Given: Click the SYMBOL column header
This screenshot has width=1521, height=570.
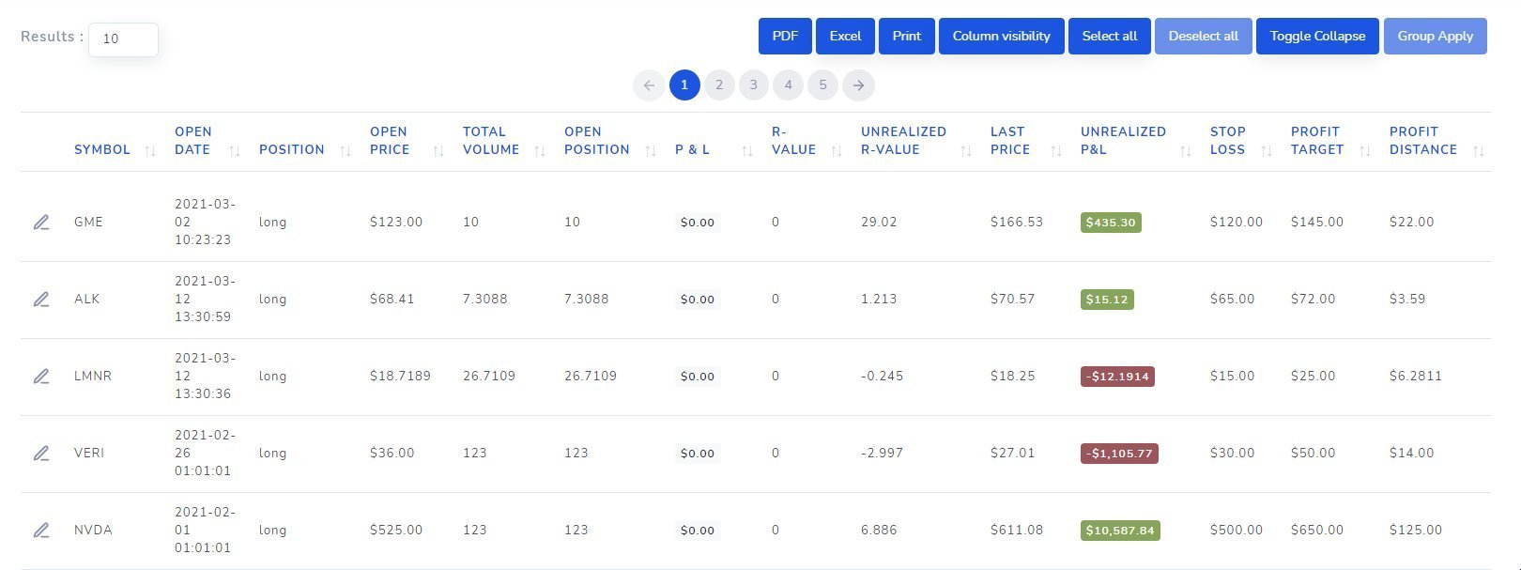Looking at the screenshot, I should click(102, 150).
